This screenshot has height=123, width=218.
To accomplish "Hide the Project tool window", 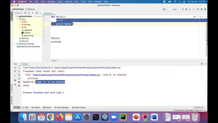I will 41,13.
